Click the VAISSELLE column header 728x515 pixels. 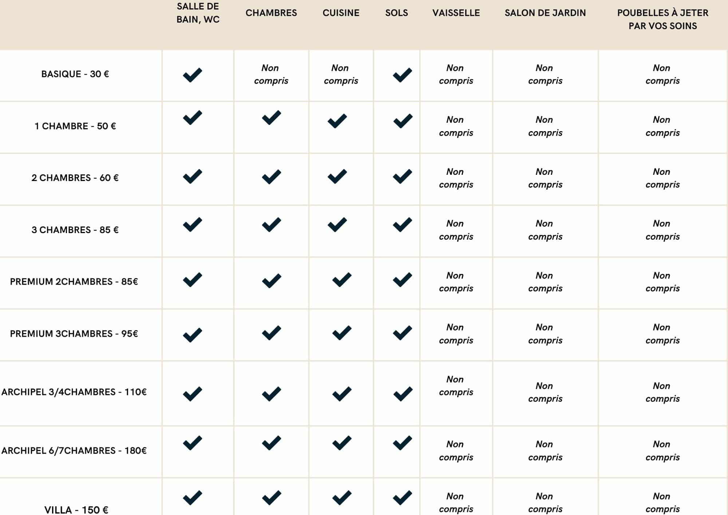coord(456,13)
